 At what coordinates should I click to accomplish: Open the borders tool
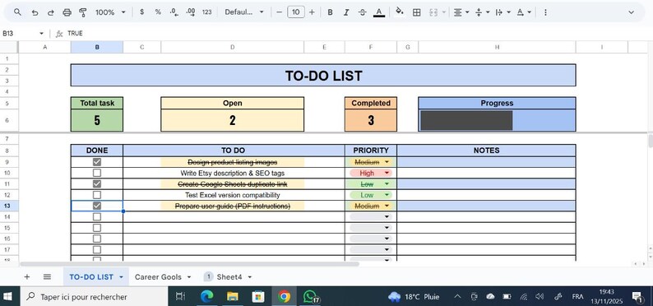(x=416, y=12)
